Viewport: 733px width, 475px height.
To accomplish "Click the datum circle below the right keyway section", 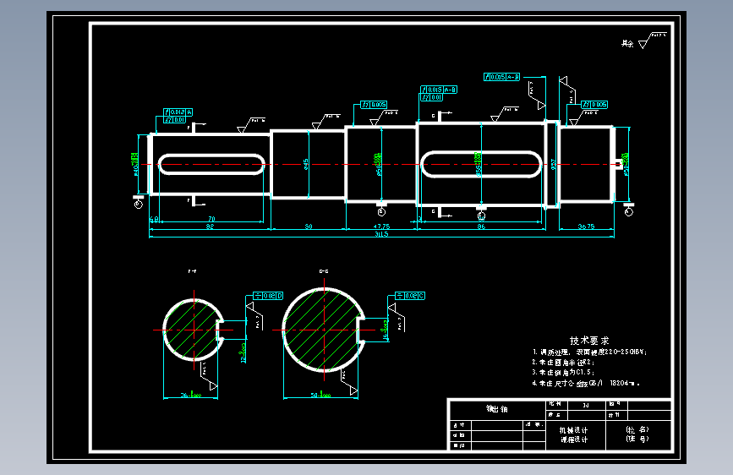I will (481, 216).
